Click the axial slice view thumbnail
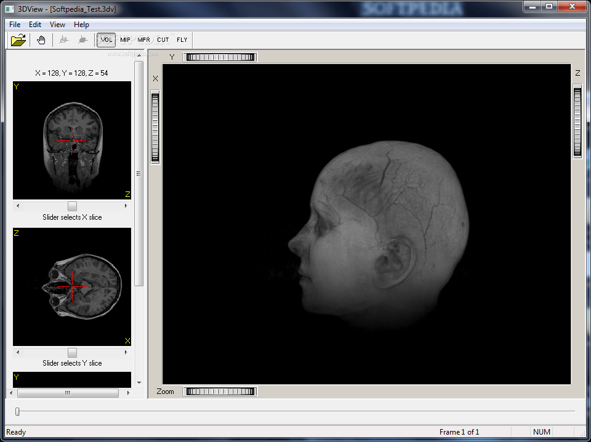 [x=72, y=287]
